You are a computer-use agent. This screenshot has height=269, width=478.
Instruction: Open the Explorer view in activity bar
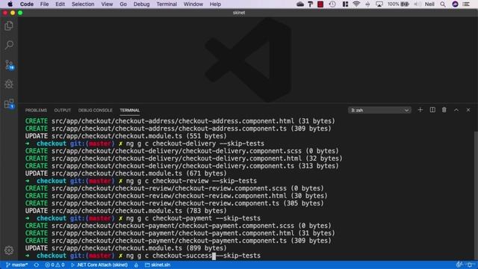point(9,26)
